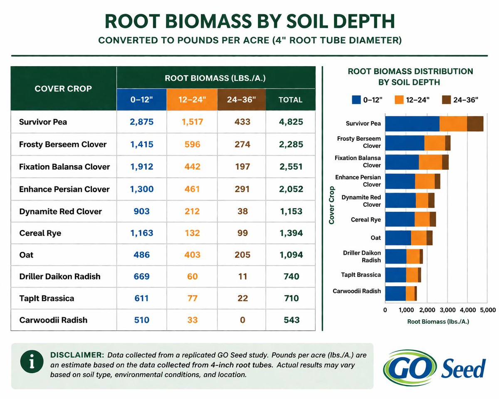
Task: Click the total 1,394
Action: [291, 233]
